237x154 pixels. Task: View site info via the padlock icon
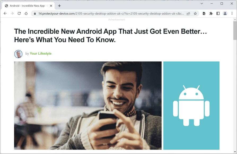pos(35,14)
